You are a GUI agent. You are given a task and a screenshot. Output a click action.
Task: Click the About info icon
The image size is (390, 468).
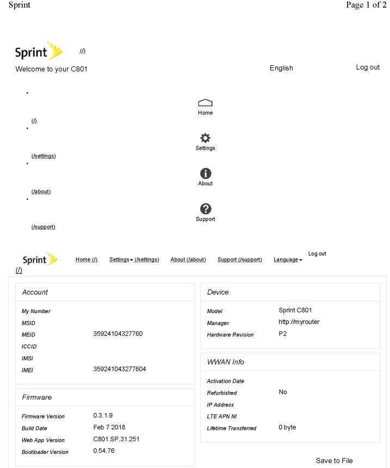(x=206, y=173)
